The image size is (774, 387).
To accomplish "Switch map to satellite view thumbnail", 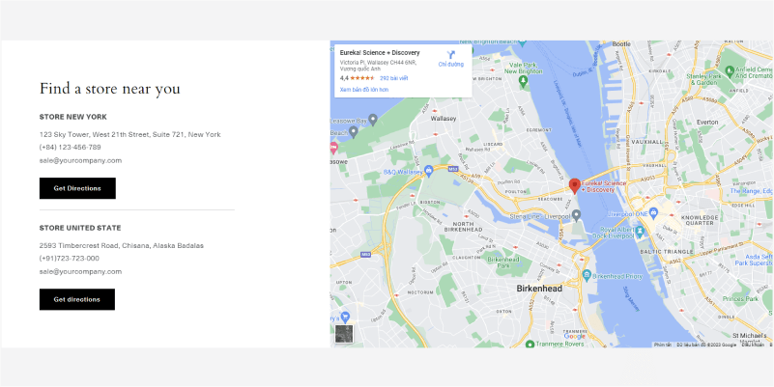I will [344, 334].
